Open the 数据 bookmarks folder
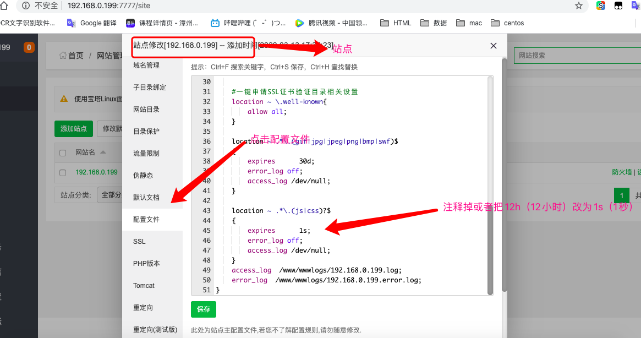 tap(434, 23)
